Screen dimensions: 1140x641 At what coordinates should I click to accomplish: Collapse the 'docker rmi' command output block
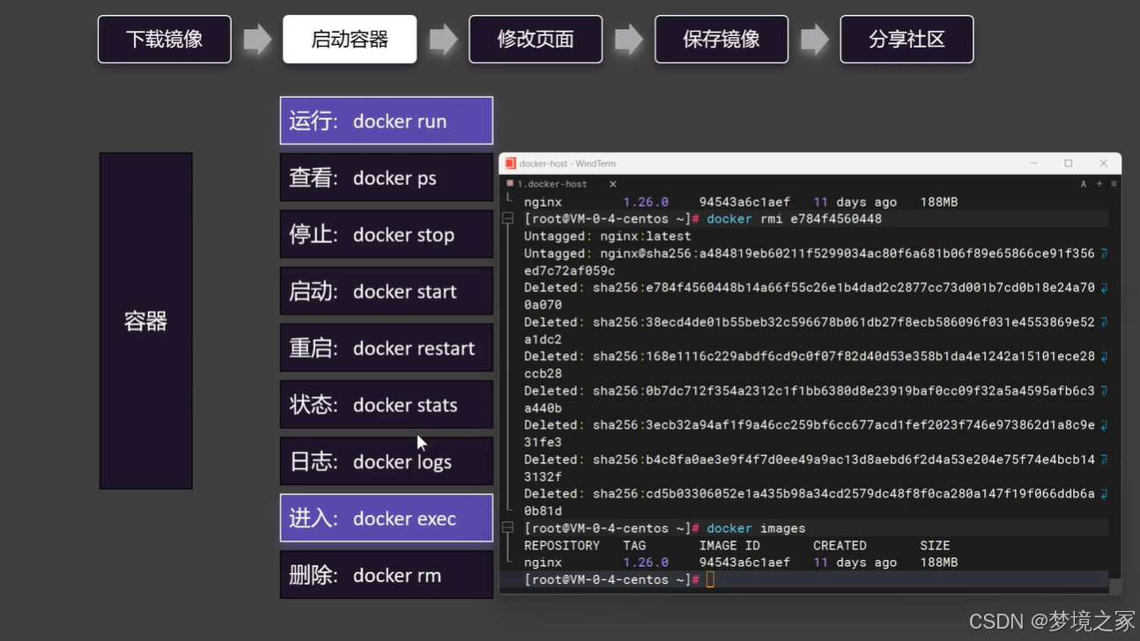point(508,218)
